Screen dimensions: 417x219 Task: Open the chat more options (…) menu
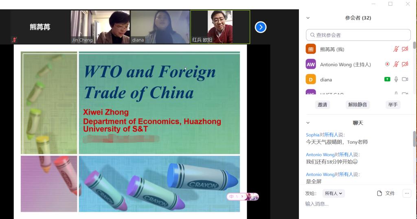[406, 193]
